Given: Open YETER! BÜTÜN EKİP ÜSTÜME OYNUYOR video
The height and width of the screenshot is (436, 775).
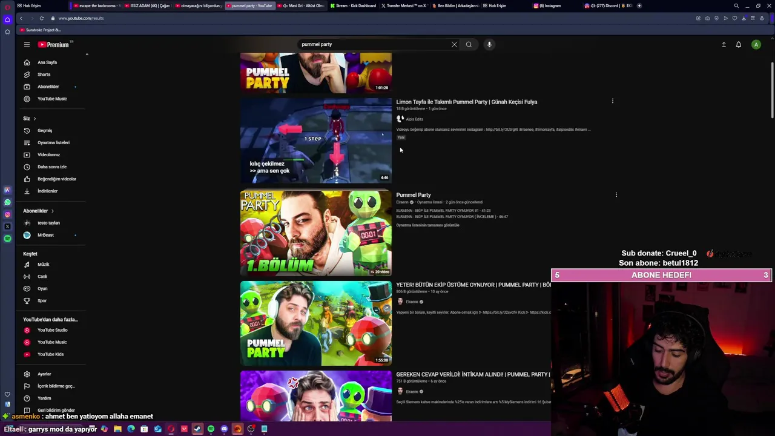Looking at the screenshot, I should (473, 285).
